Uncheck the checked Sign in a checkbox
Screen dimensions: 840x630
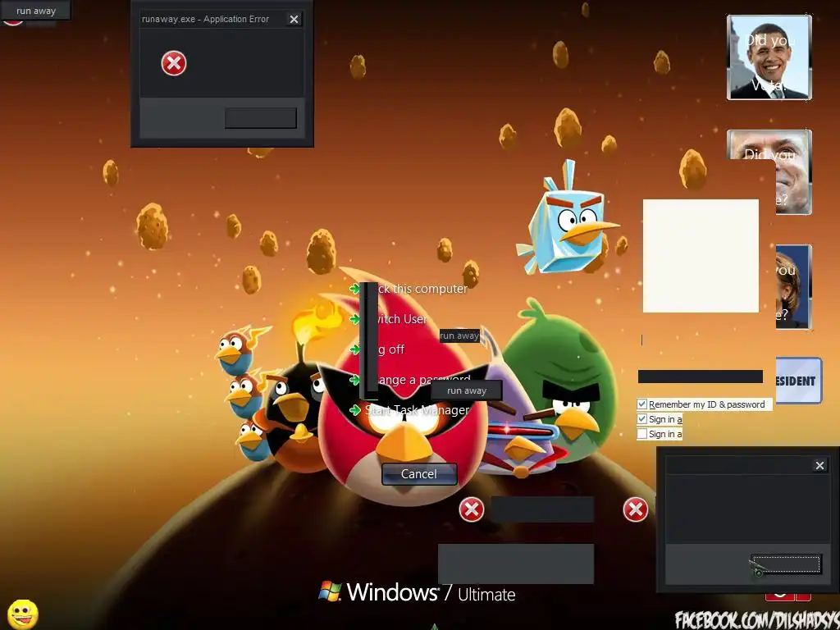(641, 419)
